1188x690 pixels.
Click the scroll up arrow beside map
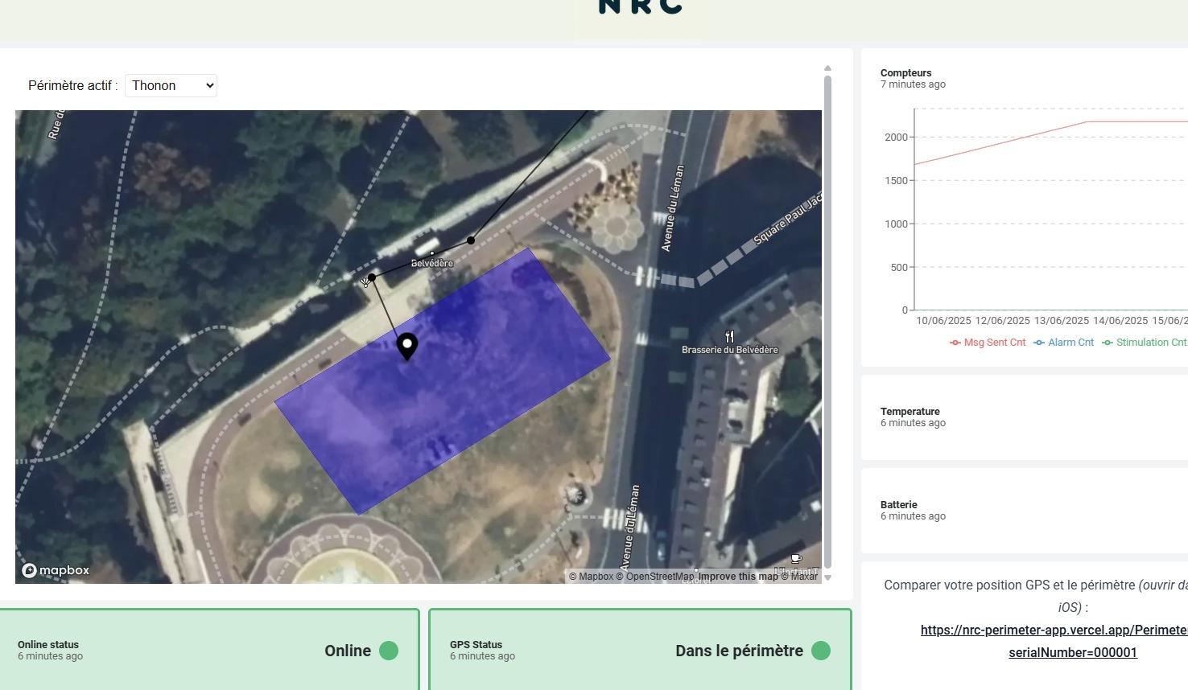[827, 69]
